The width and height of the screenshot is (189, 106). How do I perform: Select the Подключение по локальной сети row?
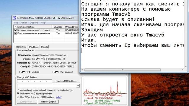47,33
